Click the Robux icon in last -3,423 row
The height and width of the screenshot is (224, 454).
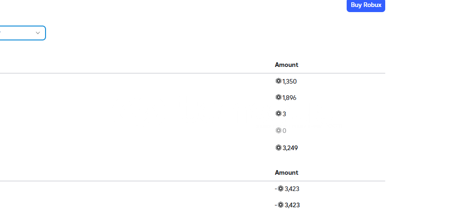(x=281, y=205)
